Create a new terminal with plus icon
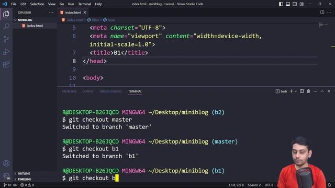 click(291, 91)
